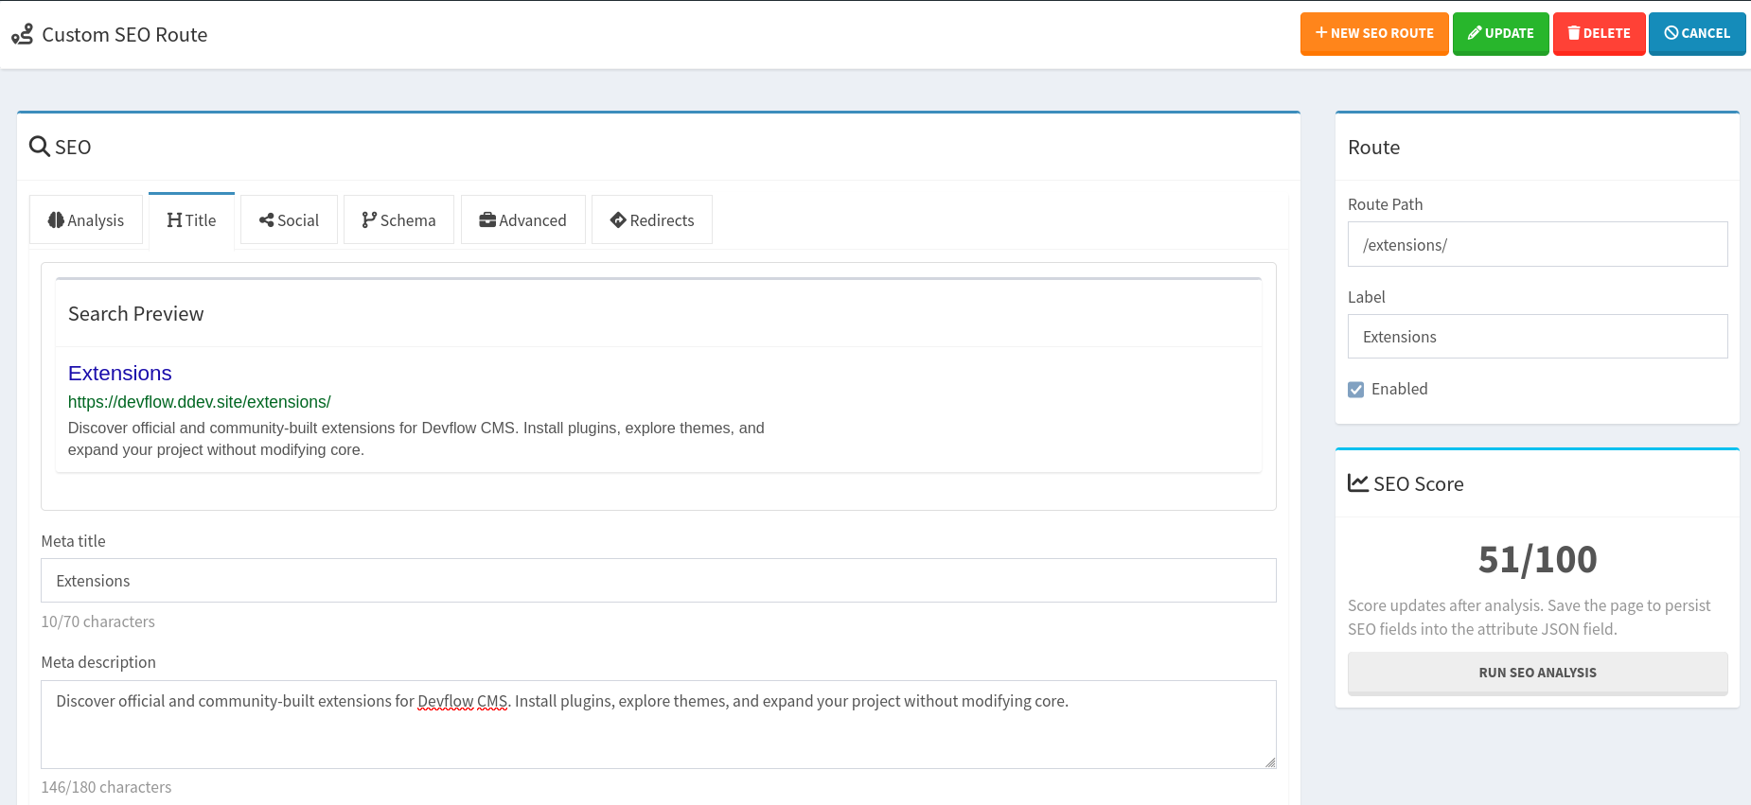Open the Analysis tab

[x=86, y=219]
